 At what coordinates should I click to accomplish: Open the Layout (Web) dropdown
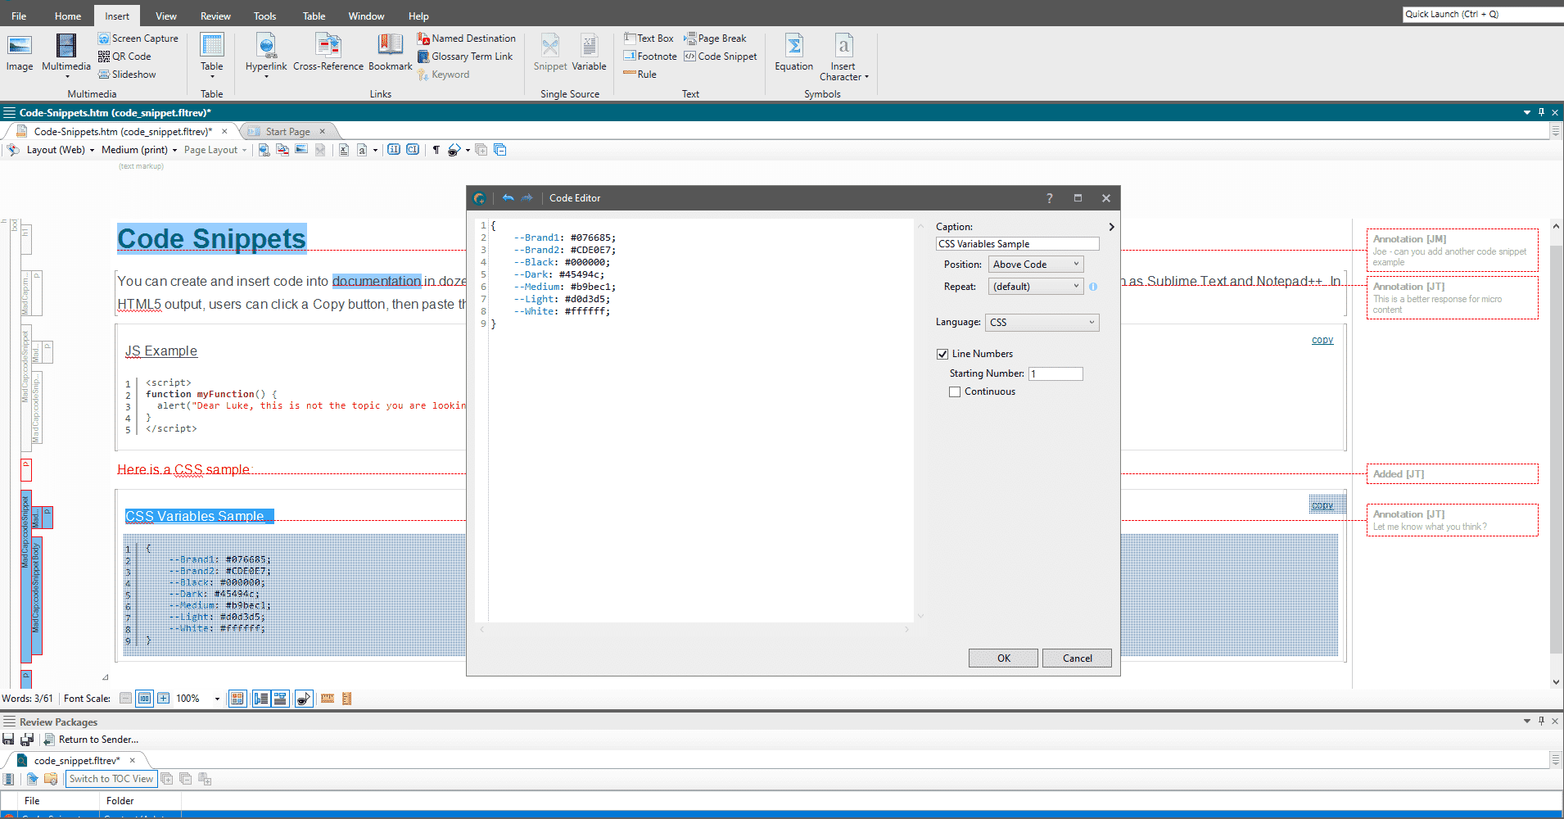(61, 150)
